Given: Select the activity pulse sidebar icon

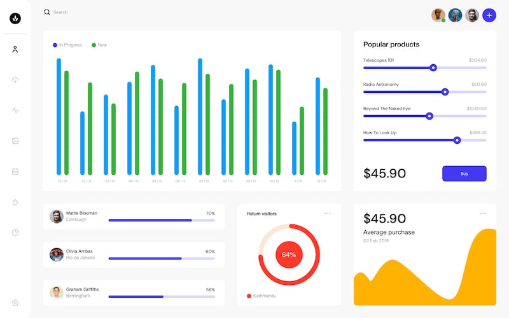Looking at the screenshot, I should click(15, 110).
